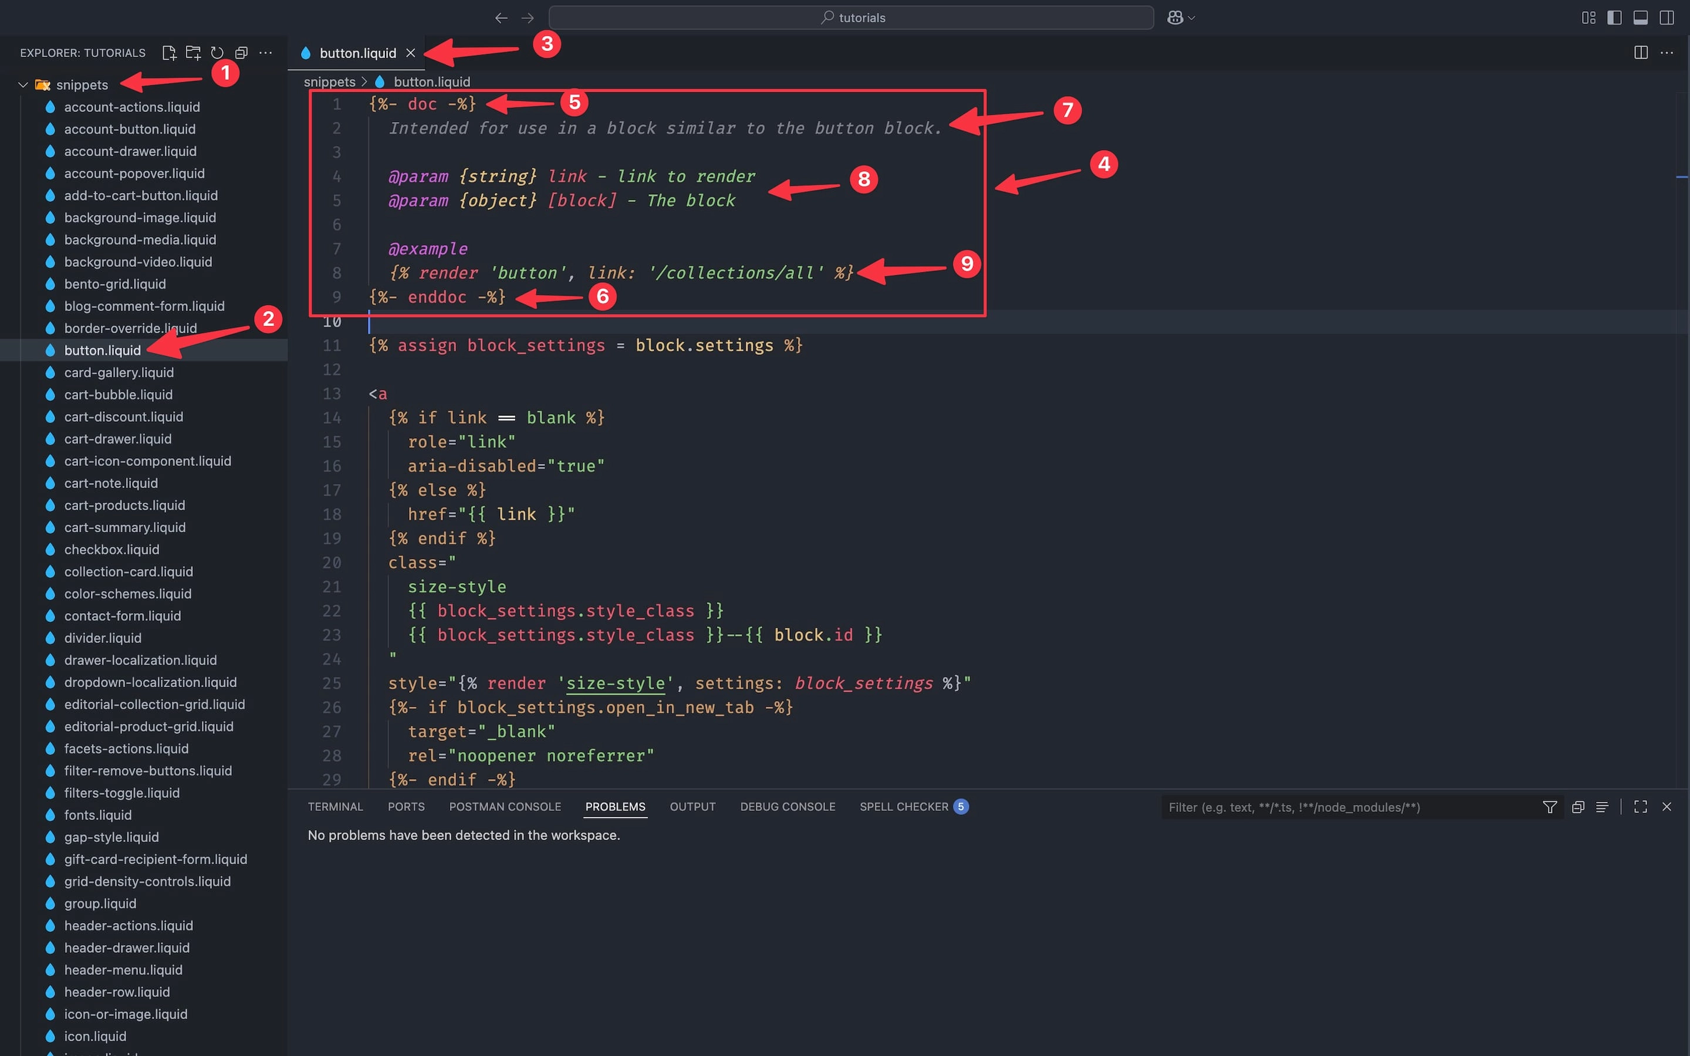The width and height of the screenshot is (1690, 1056).
Task: Open the SPELL CHECKER tab
Action: pyautogui.click(x=914, y=807)
